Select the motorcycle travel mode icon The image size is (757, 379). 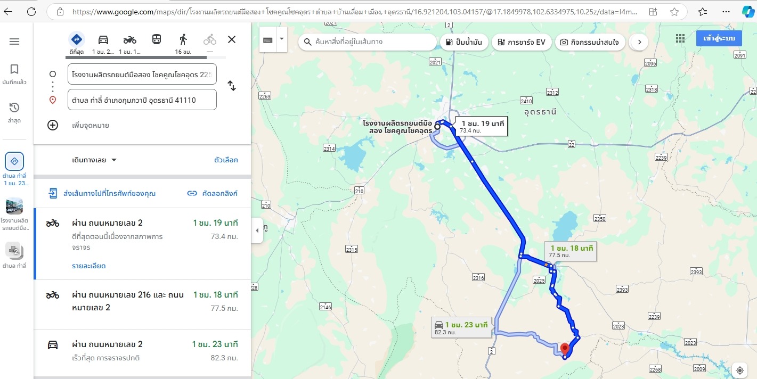130,39
